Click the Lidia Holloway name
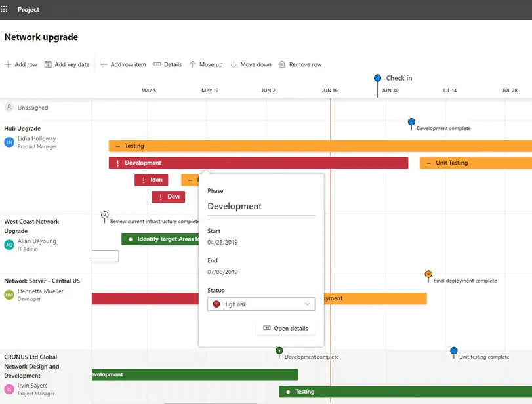The width and height of the screenshot is (532, 404). (x=37, y=138)
